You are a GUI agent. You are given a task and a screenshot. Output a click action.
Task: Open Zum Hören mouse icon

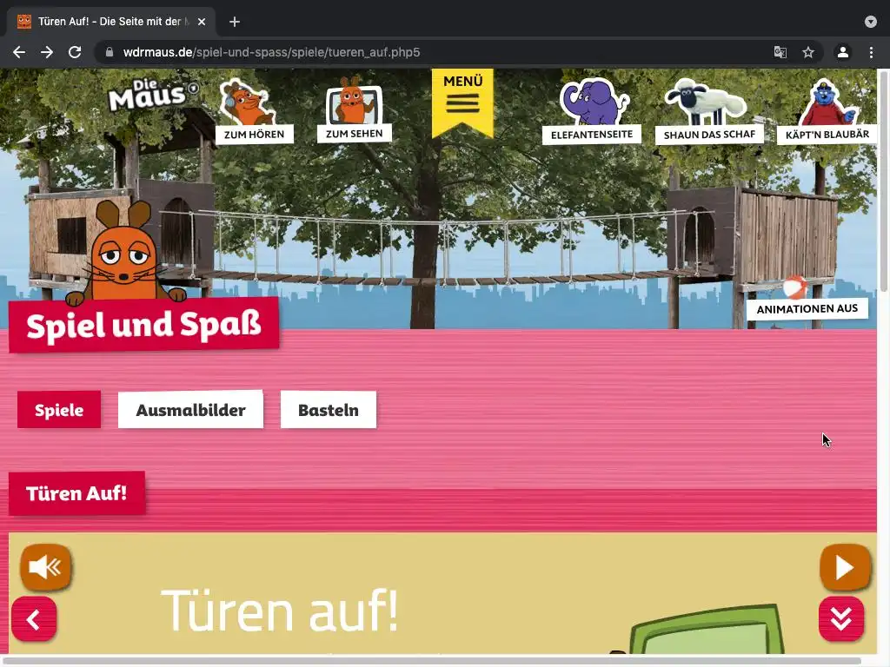point(246,102)
